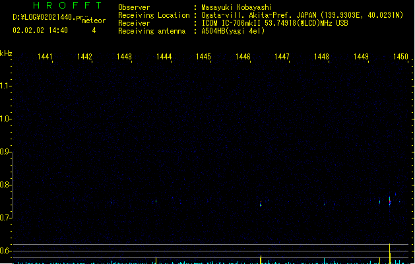Select antenna value A504HB(yagi 4el)
The height and width of the screenshot is (264, 415).
tap(233, 31)
